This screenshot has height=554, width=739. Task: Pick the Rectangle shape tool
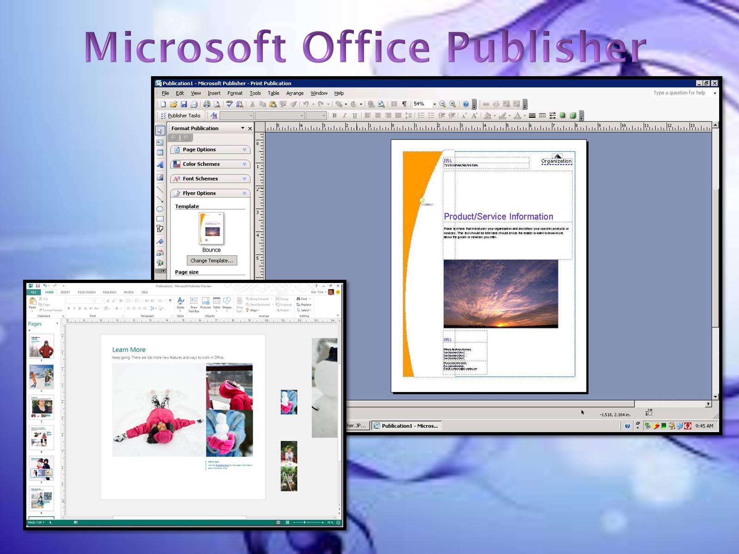[160, 219]
